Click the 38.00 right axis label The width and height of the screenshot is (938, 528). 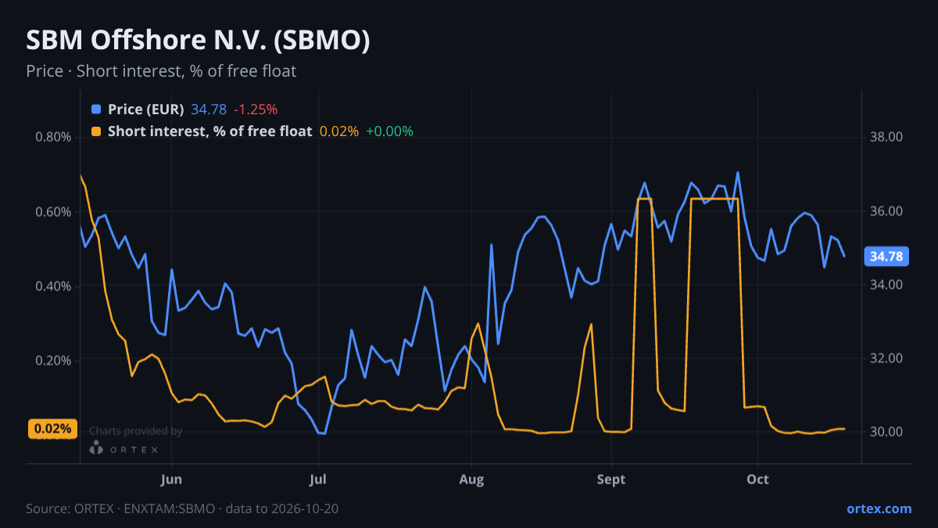(x=886, y=138)
